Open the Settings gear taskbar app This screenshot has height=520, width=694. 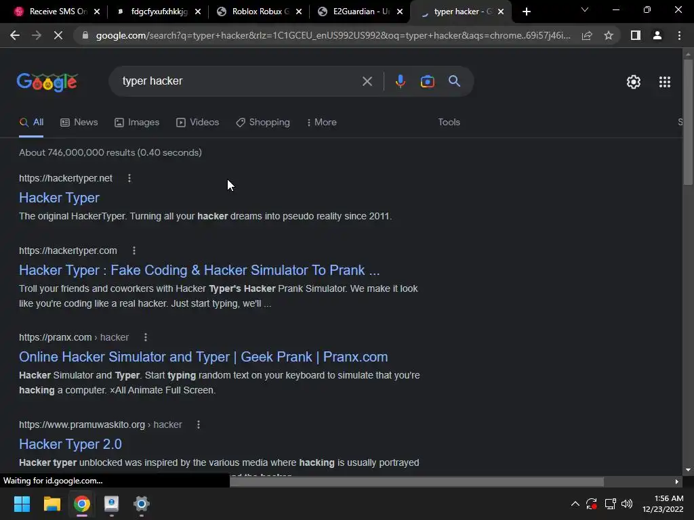point(141,504)
